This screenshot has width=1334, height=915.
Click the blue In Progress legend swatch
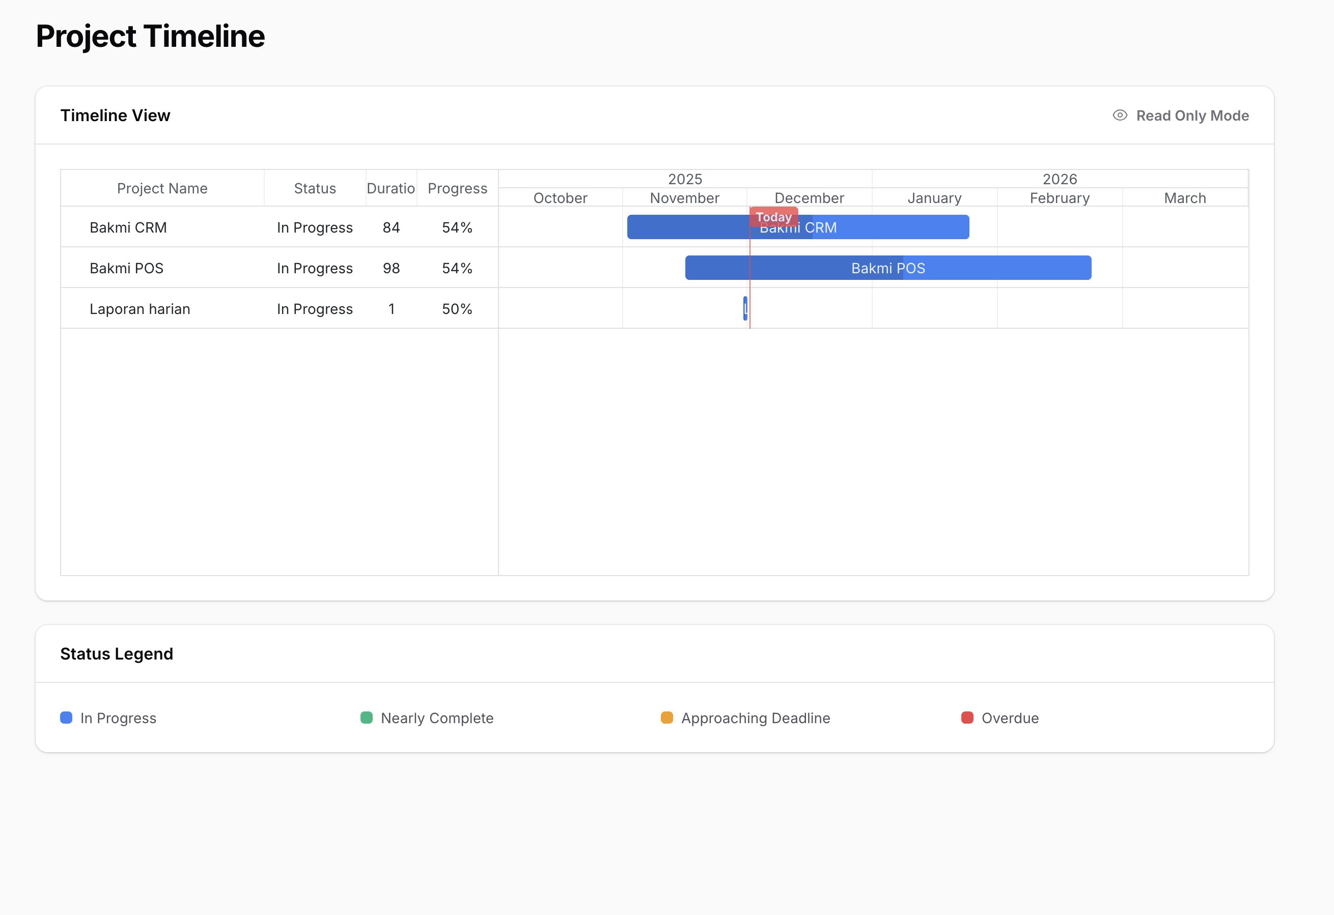click(x=66, y=718)
